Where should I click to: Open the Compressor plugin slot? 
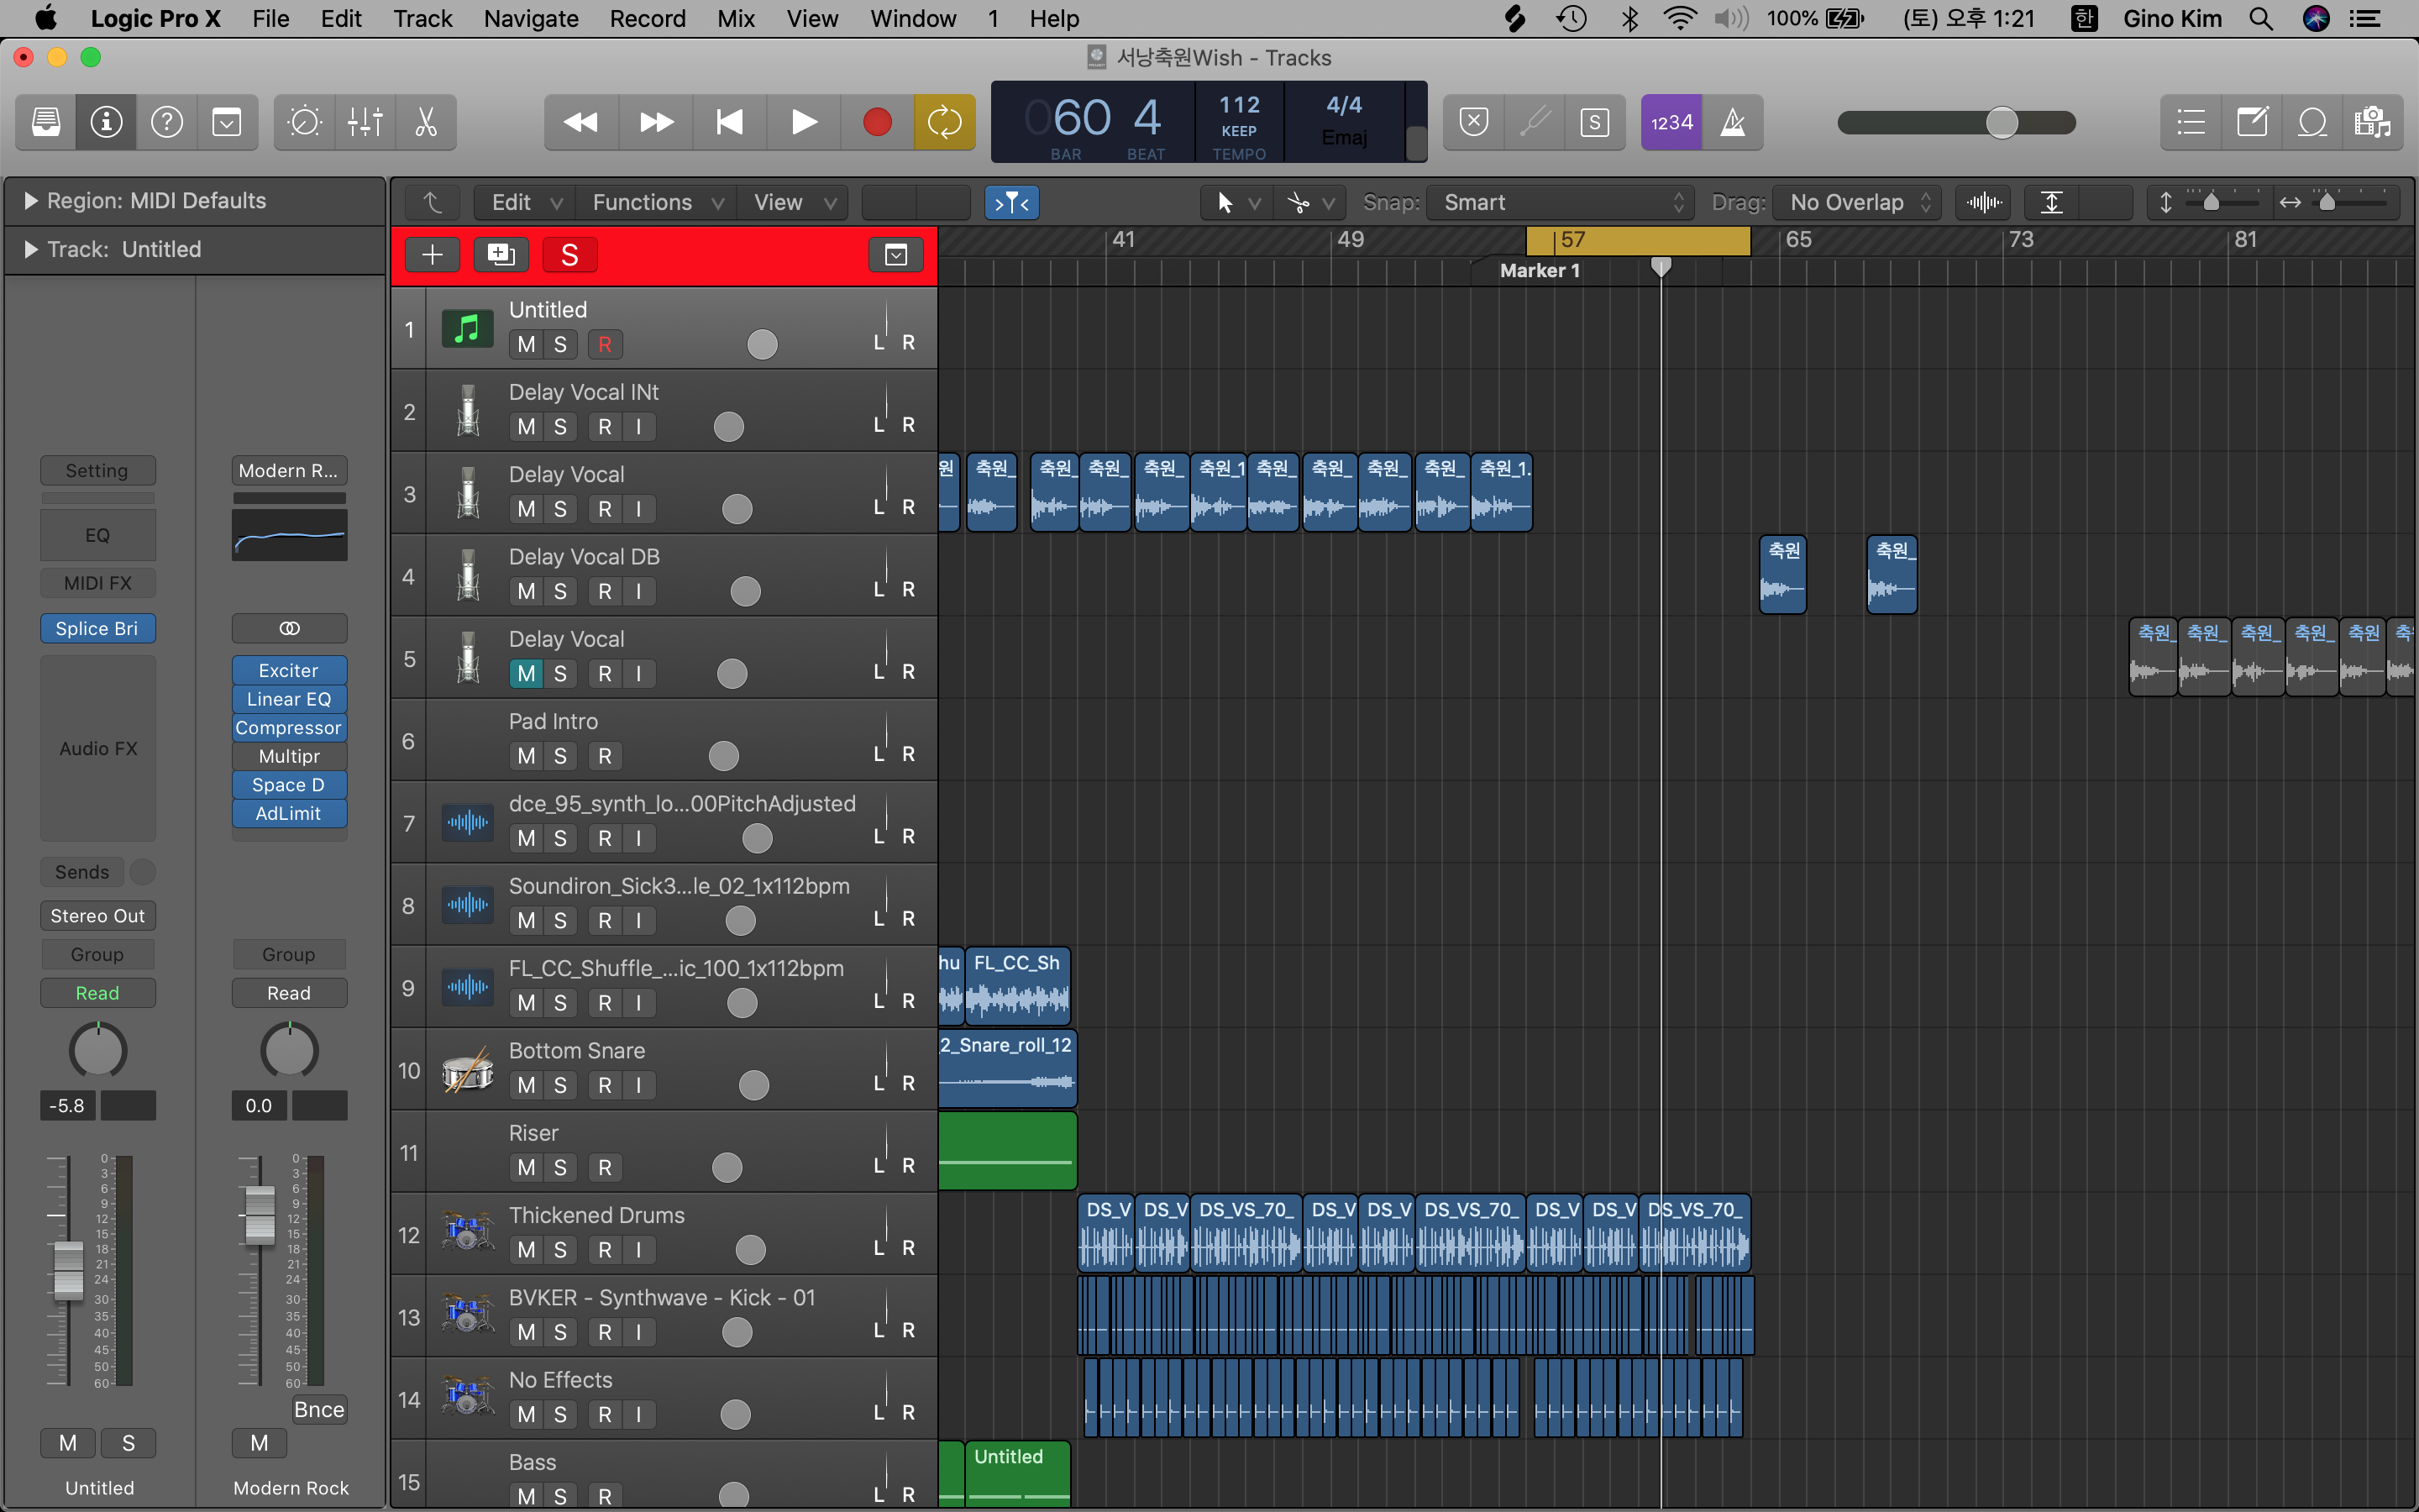288,727
